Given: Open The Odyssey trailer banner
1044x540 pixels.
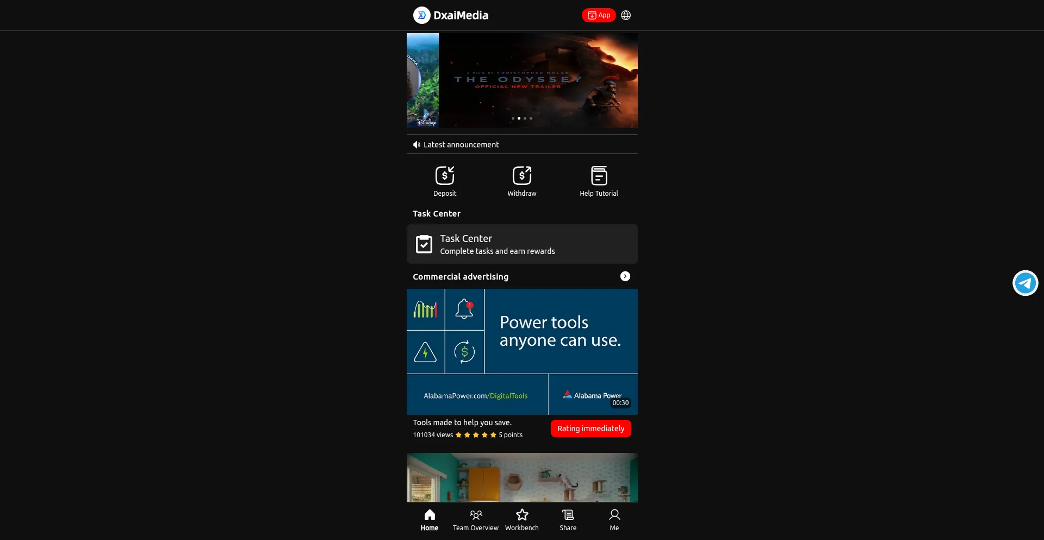Looking at the screenshot, I should tap(538, 80).
